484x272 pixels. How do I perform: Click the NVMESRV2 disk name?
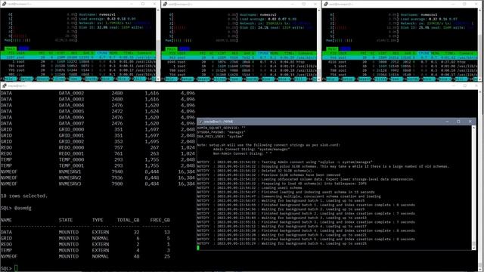(x=70, y=178)
